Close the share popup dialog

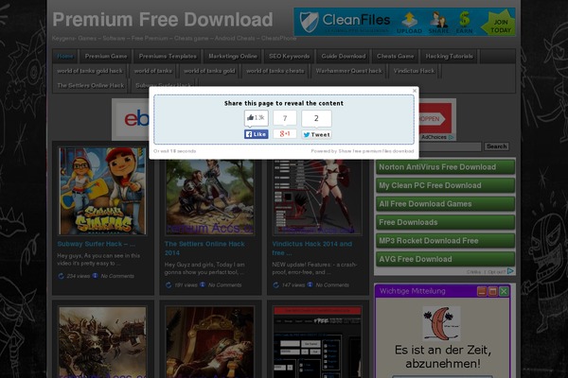415,91
